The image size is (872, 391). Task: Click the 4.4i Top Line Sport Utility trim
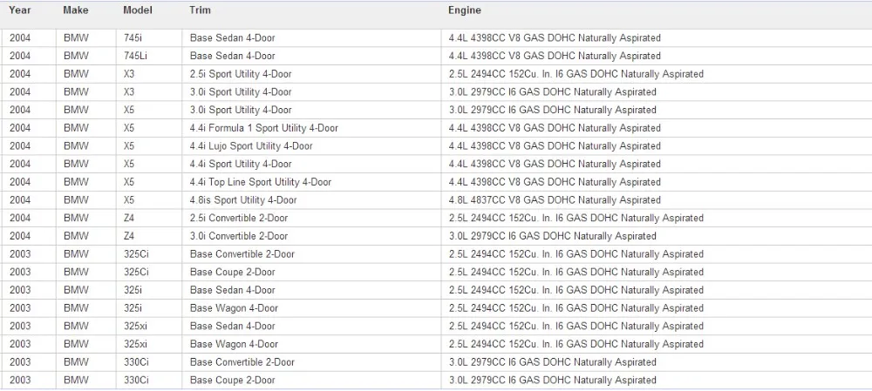pyautogui.click(x=261, y=182)
